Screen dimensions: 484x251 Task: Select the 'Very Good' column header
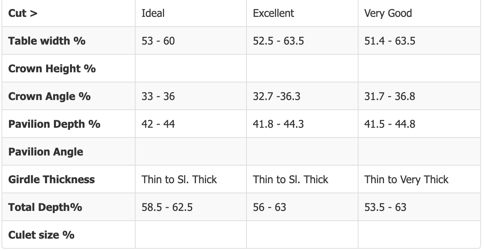tap(388, 13)
